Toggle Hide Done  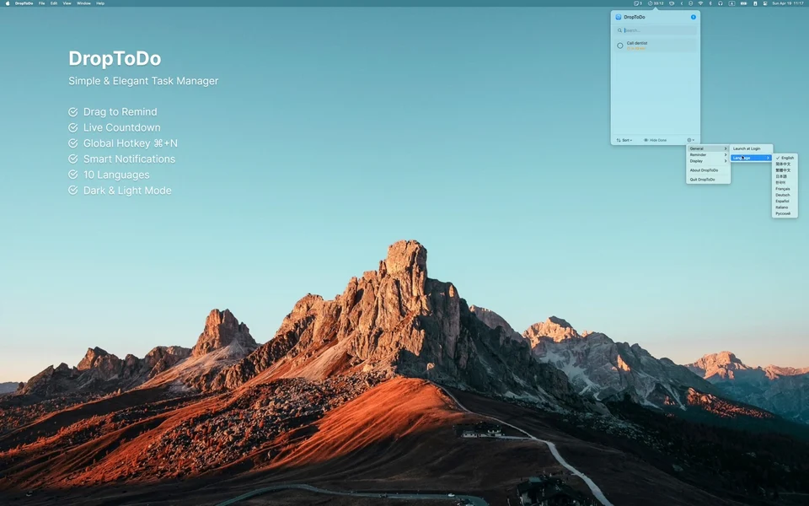point(656,140)
